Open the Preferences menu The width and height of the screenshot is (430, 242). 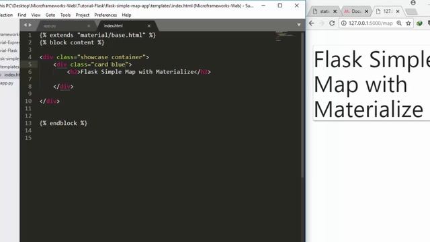coord(105,15)
